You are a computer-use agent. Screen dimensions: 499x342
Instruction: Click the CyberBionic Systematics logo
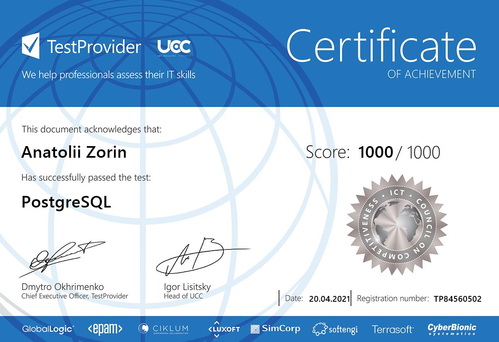[452, 329]
